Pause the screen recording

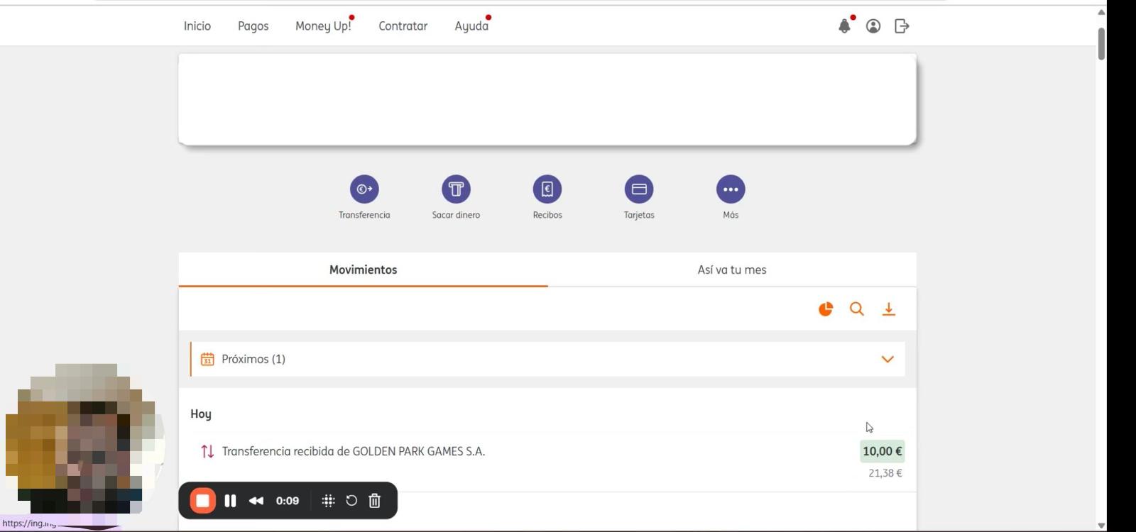coord(230,501)
